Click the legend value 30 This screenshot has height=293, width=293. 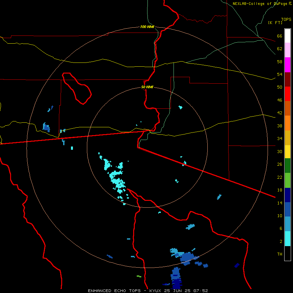(280, 151)
